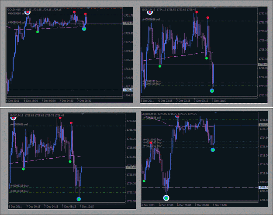
Task: Click the horizontal scrollbar of GOLD,M15 1725.85 chart
Action: point(67,203)
